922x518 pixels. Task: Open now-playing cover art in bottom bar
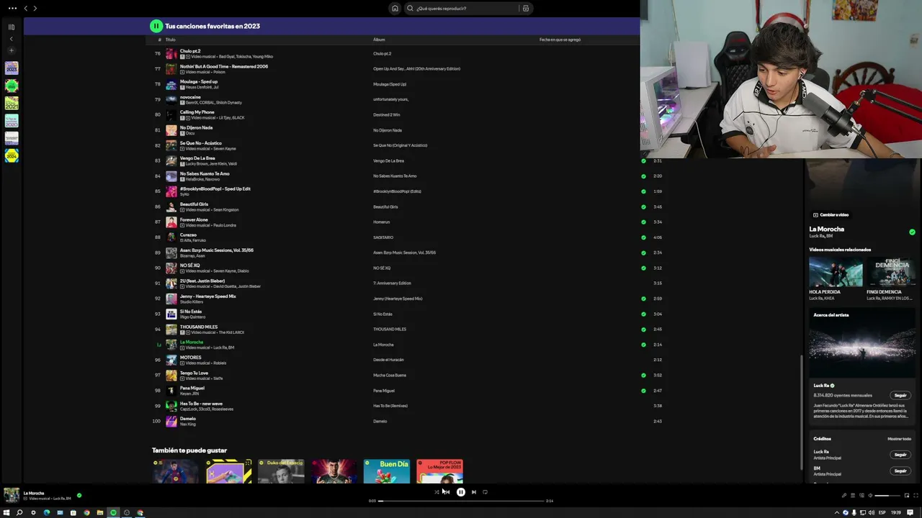[x=12, y=495]
